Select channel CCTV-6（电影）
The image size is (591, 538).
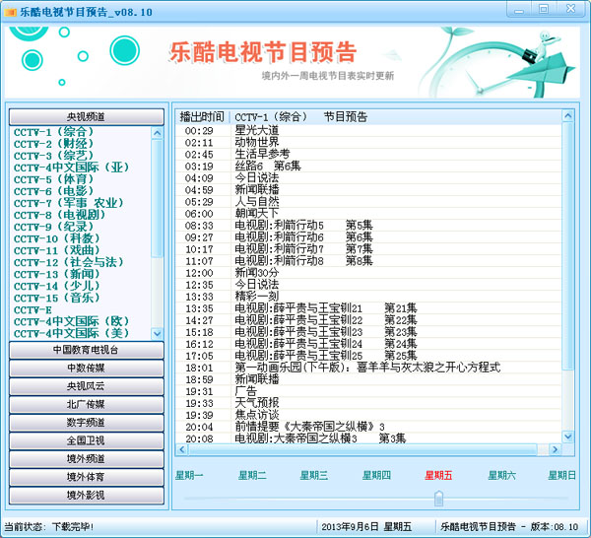point(53,191)
